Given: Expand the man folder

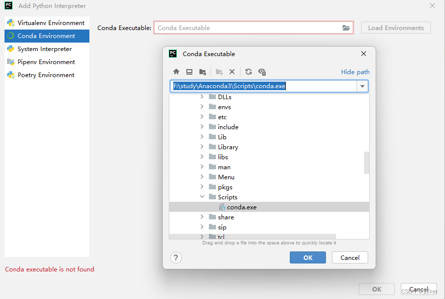Looking at the screenshot, I should pos(202,167).
